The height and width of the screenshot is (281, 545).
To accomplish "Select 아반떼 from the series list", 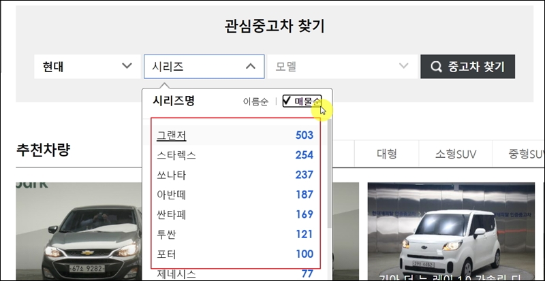I will point(172,195).
